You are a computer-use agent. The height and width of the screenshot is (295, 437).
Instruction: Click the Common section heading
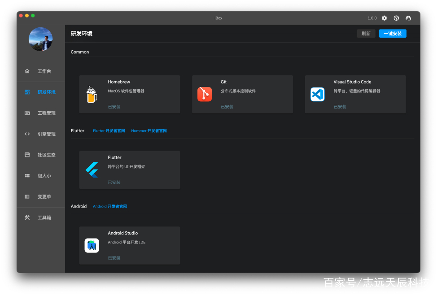tap(80, 52)
